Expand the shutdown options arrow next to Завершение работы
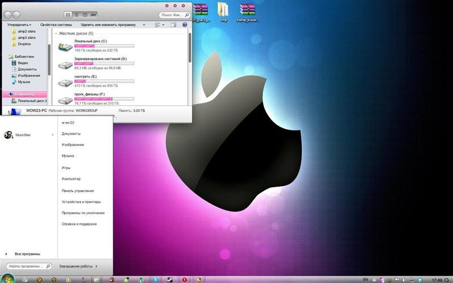This screenshot has width=453, height=283. 96,266
